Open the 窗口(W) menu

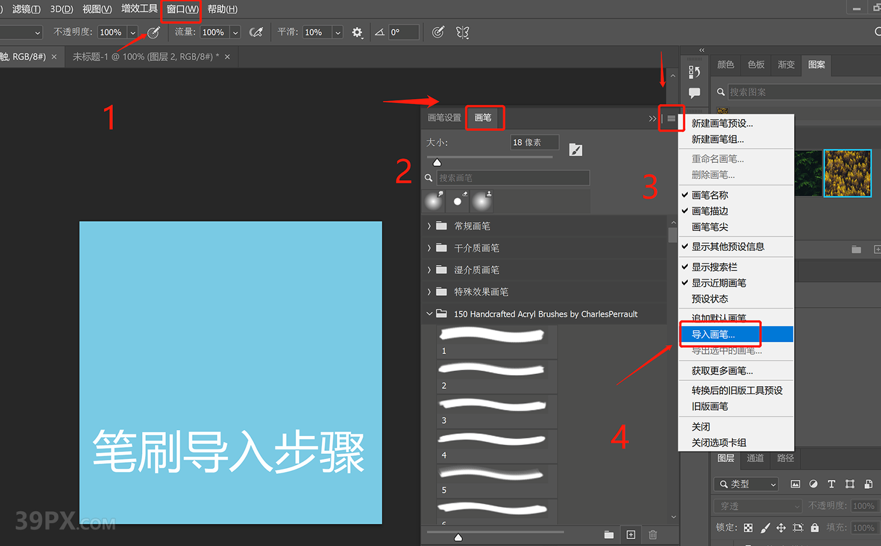pyautogui.click(x=182, y=9)
